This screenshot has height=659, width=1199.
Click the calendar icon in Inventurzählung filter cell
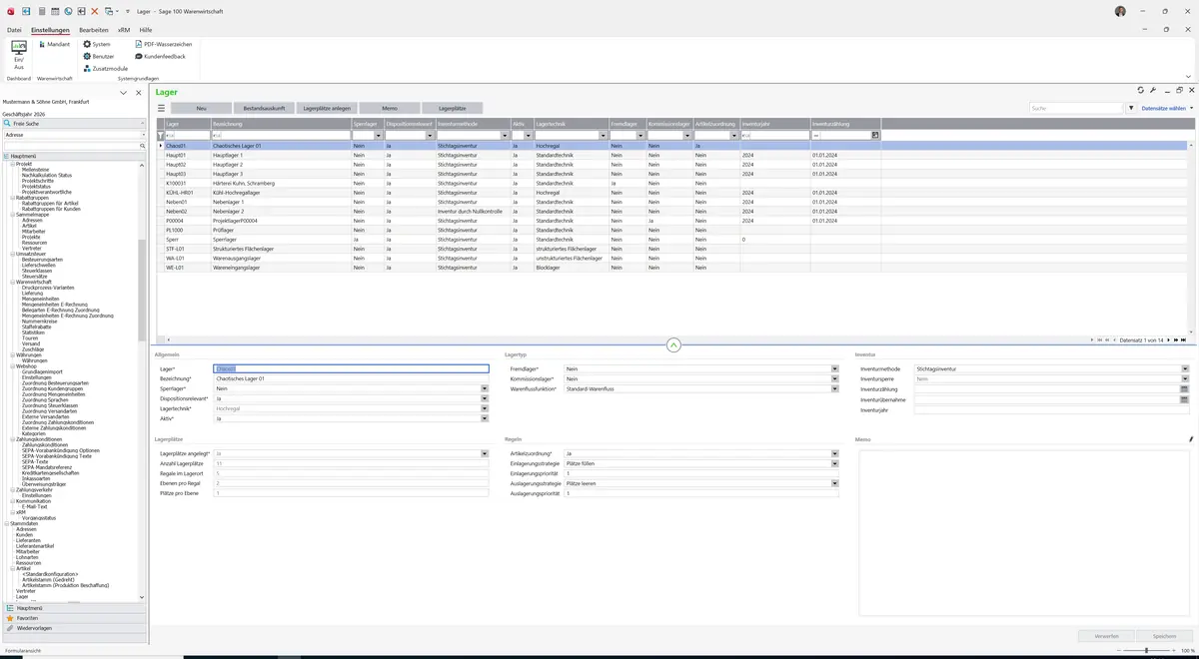point(875,135)
